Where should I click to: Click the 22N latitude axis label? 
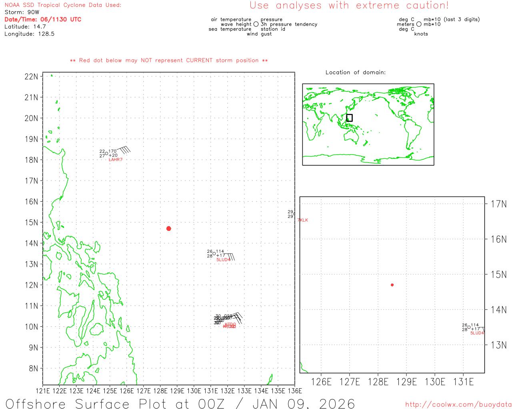pyautogui.click(x=31, y=77)
